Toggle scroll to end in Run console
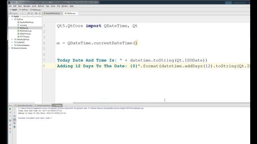This screenshot has height=144, width=257. pos(14,120)
